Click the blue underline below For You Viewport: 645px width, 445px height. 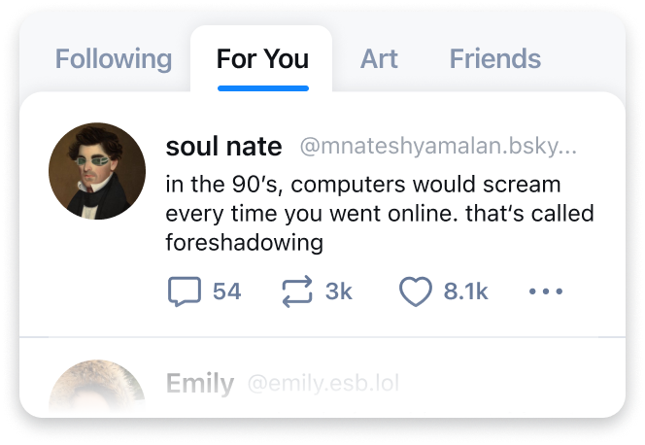[262, 87]
